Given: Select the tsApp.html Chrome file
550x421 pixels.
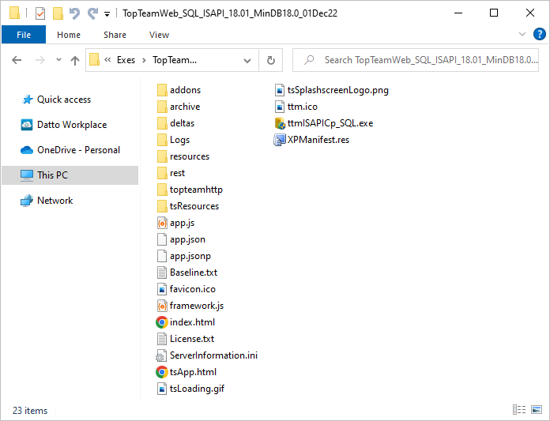Looking at the screenshot, I should 186,372.
